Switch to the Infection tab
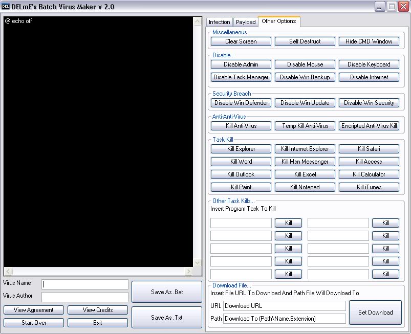 pos(219,21)
